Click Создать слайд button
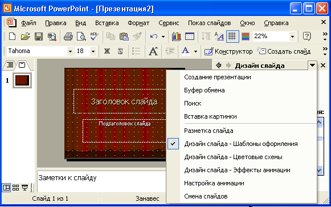331x207 pixels. coord(284,51)
